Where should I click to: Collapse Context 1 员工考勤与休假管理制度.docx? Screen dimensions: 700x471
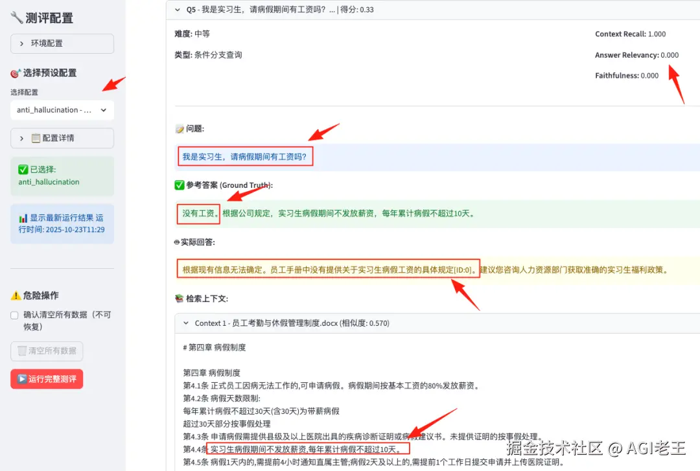[x=437, y=323]
